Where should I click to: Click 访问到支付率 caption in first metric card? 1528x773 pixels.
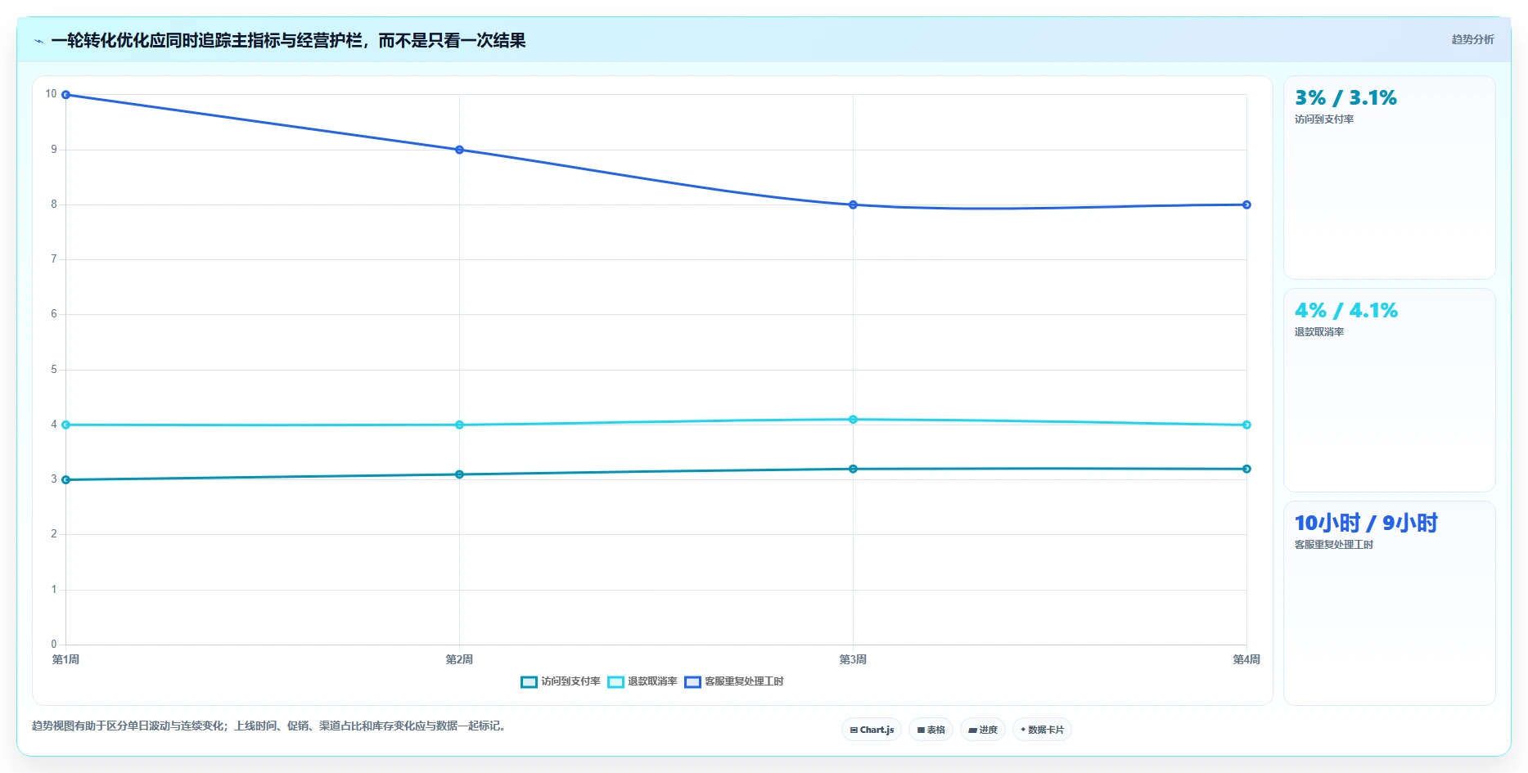click(x=1324, y=119)
